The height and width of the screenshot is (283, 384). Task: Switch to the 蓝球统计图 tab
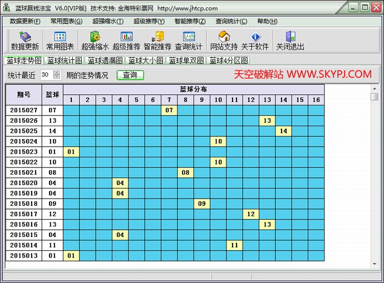(65, 61)
